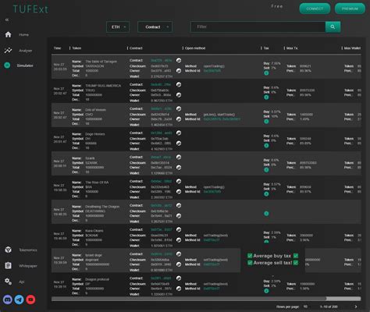
Task: Click round icon beside DP owner address
Action: coord(179,289)
